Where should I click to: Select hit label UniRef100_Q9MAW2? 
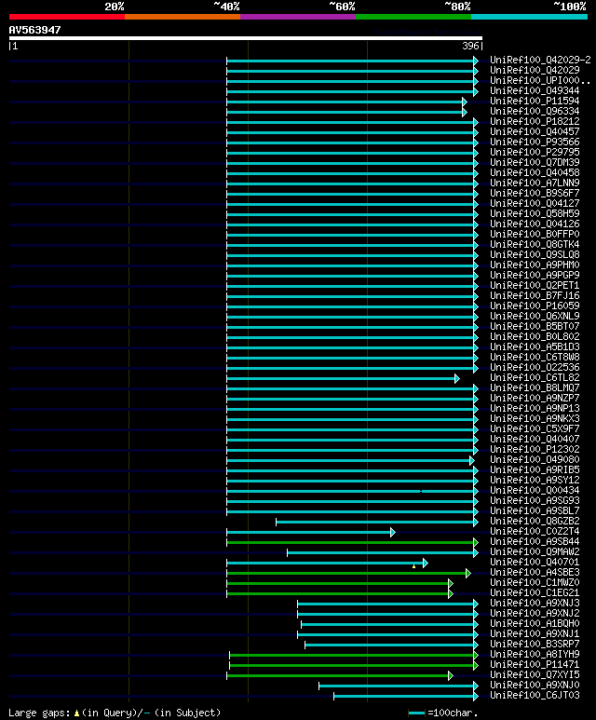535,552
